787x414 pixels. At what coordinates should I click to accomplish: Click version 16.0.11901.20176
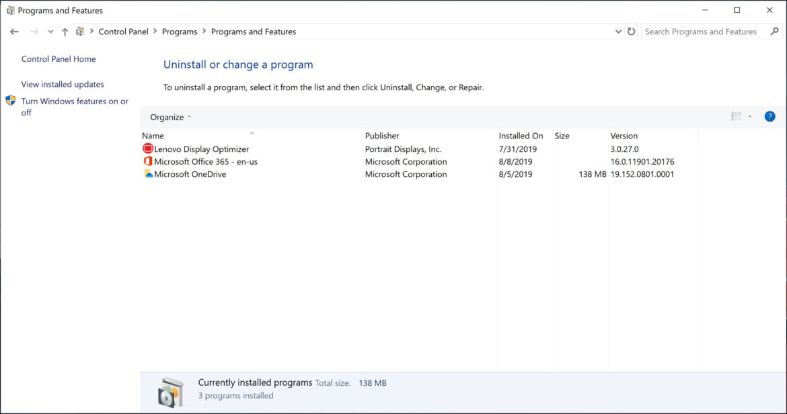coord(642,161)
